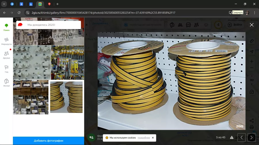259x145 pixels.
Task: Go to the next photo with right arrow
Action: tap(251, 138)
